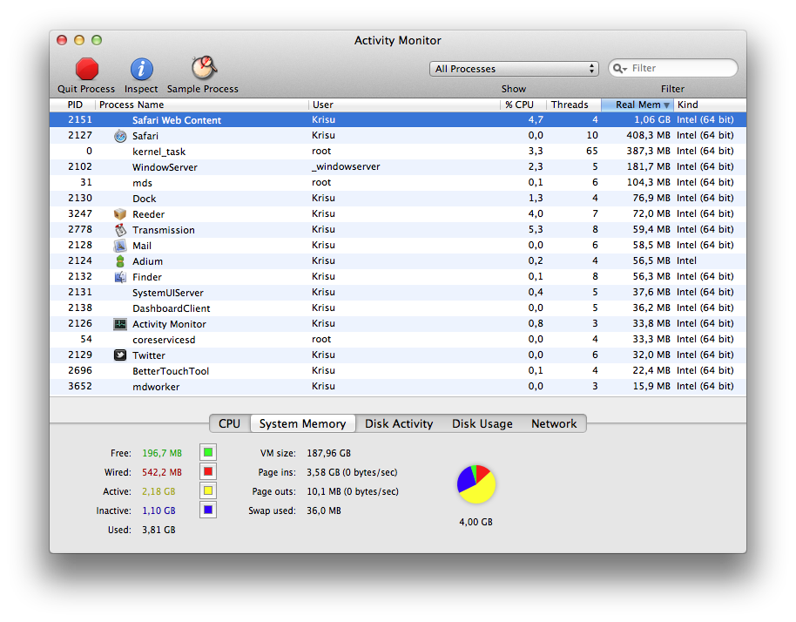Image resolution: width=796 pixels, height=622 pixels.
Task: Click the 408,3 MB memory value
Action: click(648, 136)
